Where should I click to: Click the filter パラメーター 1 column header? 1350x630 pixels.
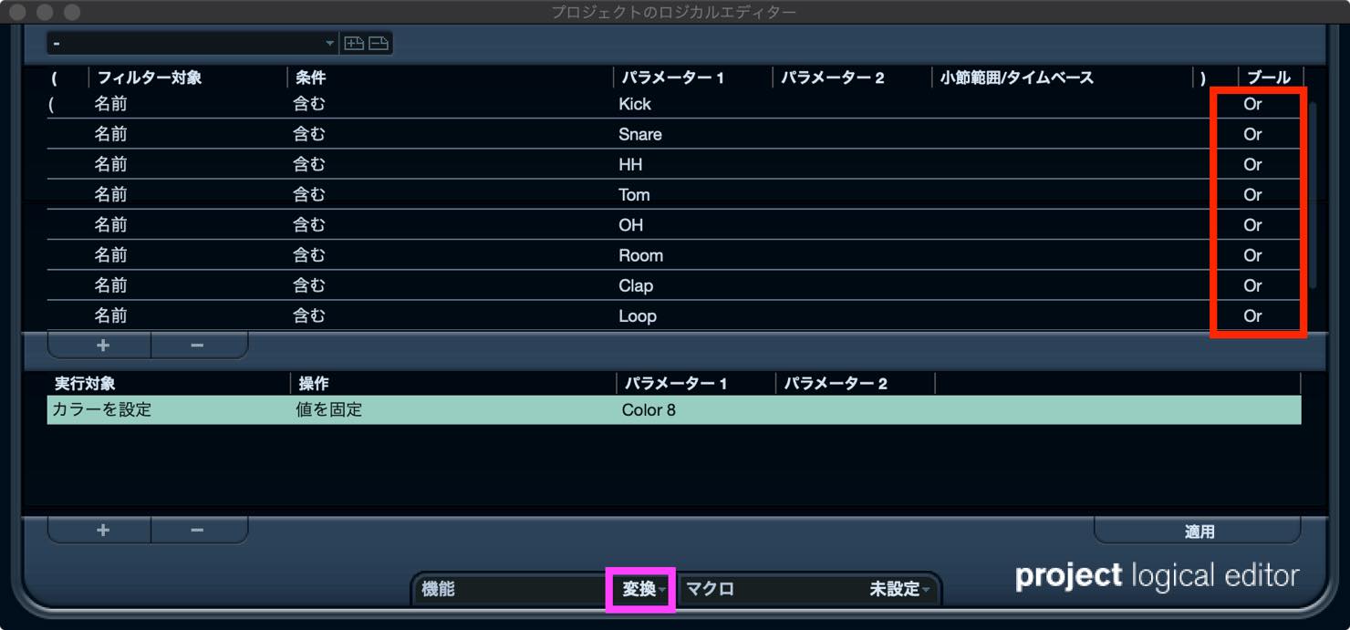672,77
